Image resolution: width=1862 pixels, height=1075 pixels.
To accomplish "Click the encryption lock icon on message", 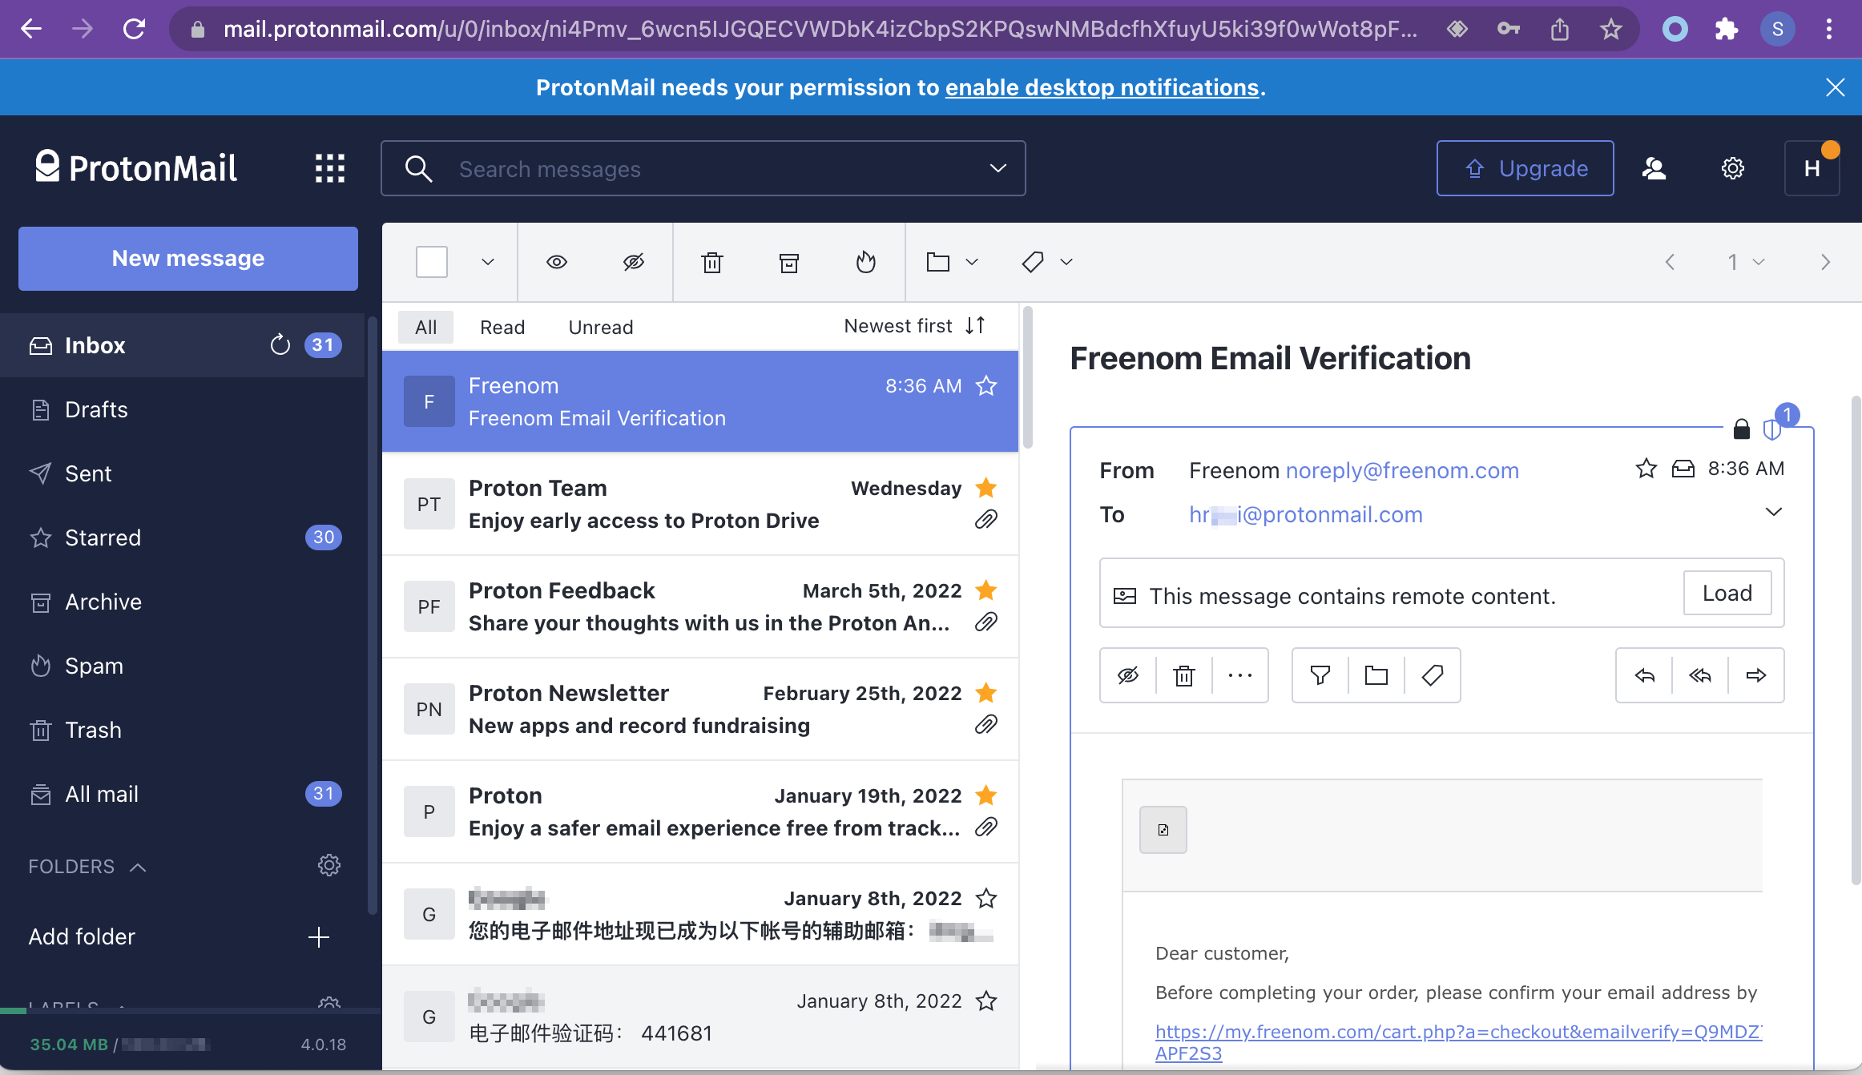I will 1742,429.
